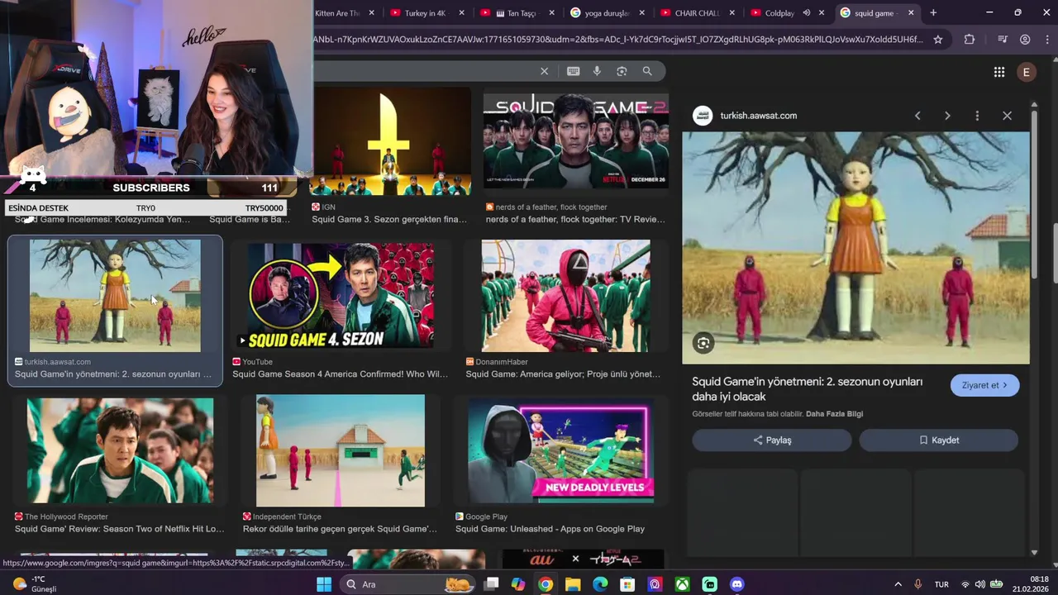Click the magnifier search button
The height and width of the screenshot is (595, 1058).
click(x=647, y=71)
